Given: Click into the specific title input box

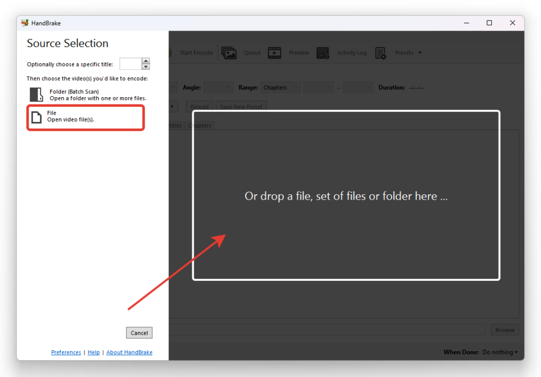Looking at the screenshot, I should (x=131, y=64).
